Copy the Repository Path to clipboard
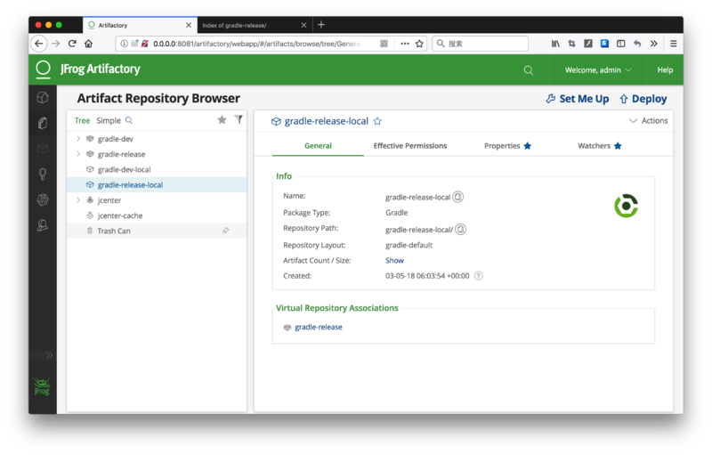Screen dimensions: 712x455 pos(461,230)
